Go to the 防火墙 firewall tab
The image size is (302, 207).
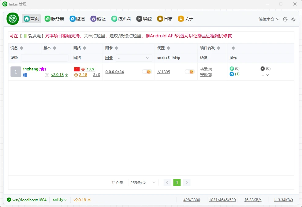pos(121,19)
